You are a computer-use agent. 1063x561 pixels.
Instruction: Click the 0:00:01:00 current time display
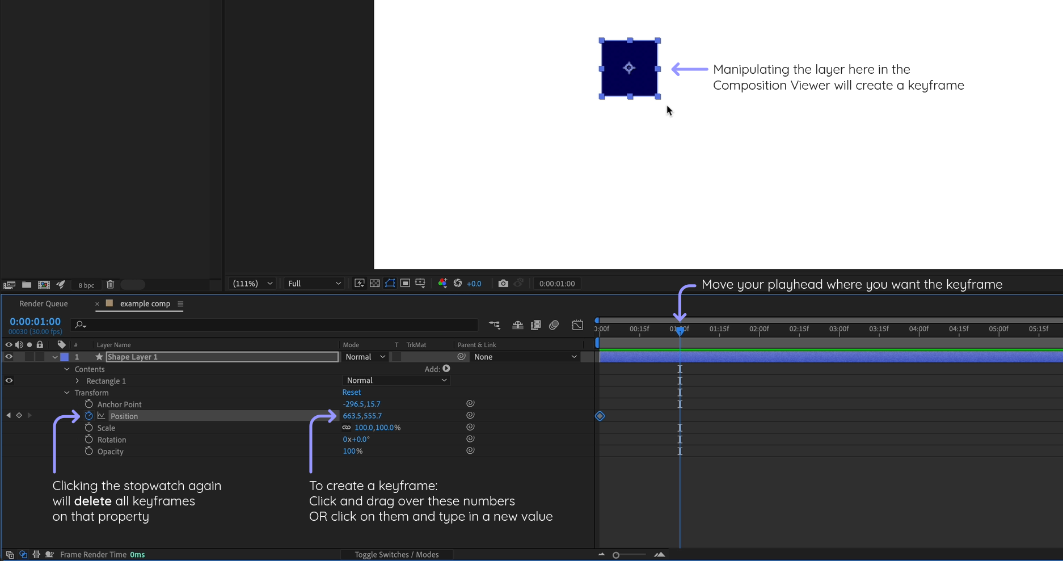coord(35,321)
